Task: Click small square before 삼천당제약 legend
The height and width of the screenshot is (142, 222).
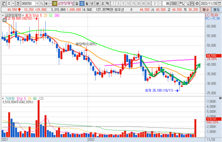Action: tap(3, 15)
